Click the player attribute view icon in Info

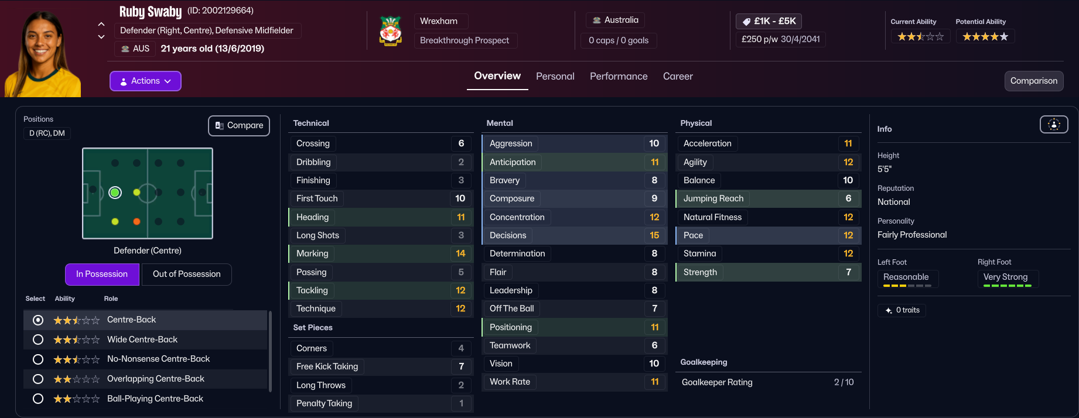point(1053,124)
